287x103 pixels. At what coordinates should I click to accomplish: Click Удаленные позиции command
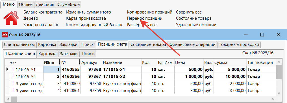coord(196,24)
